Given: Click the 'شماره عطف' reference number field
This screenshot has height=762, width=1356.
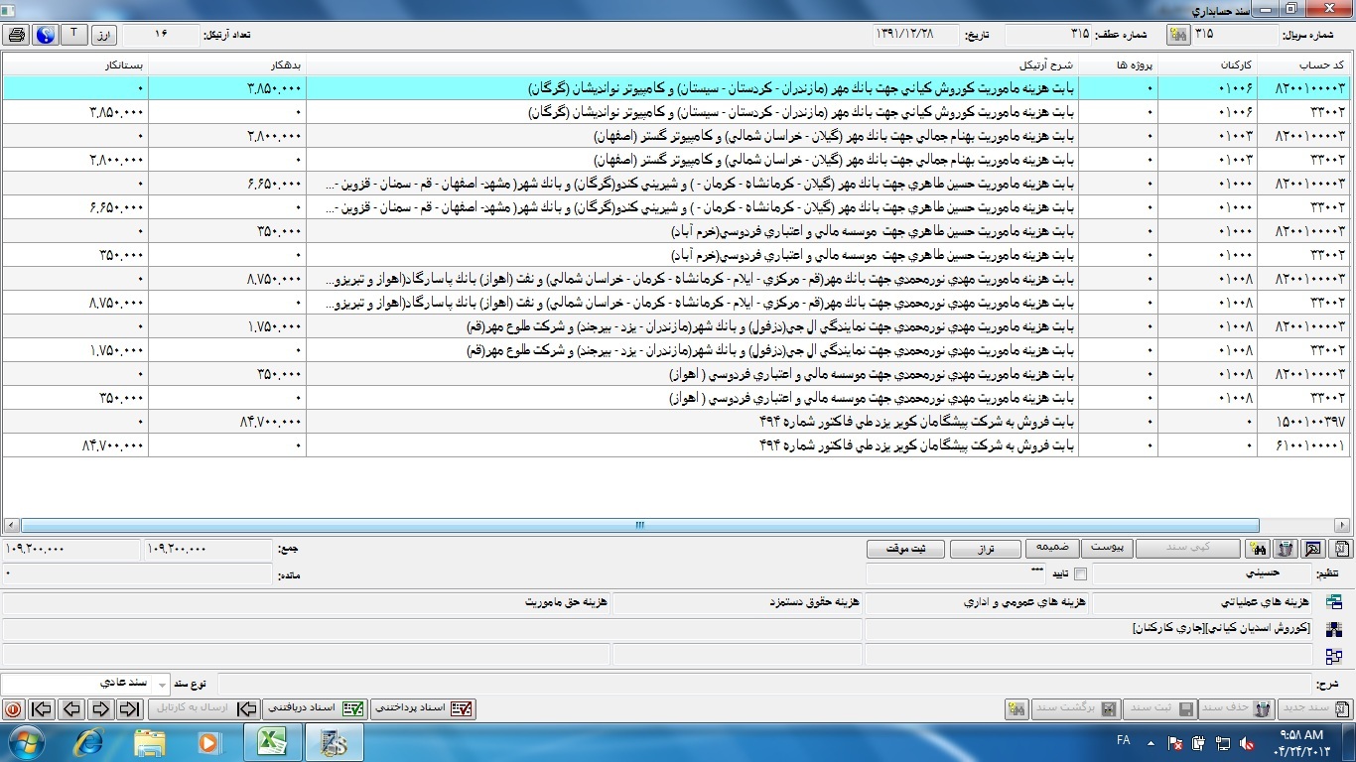Looking at the screenshot, I should 1048,35.
